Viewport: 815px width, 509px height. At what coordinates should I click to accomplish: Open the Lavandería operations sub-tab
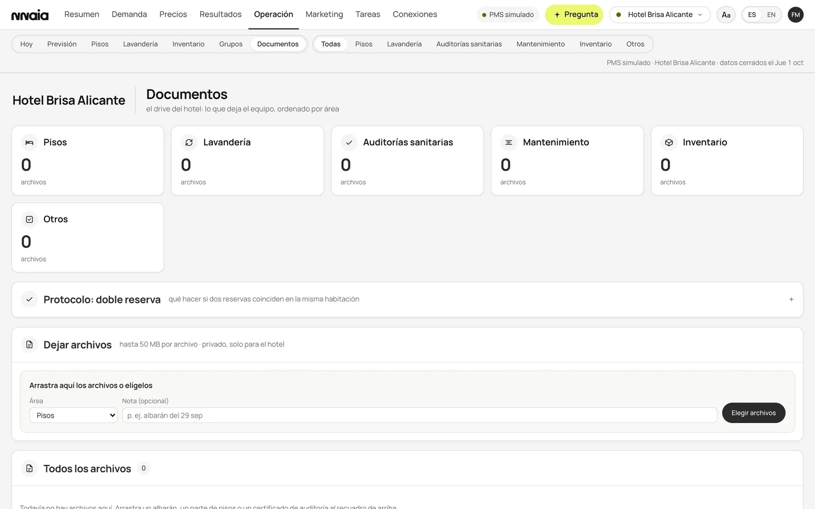[141, 44]
